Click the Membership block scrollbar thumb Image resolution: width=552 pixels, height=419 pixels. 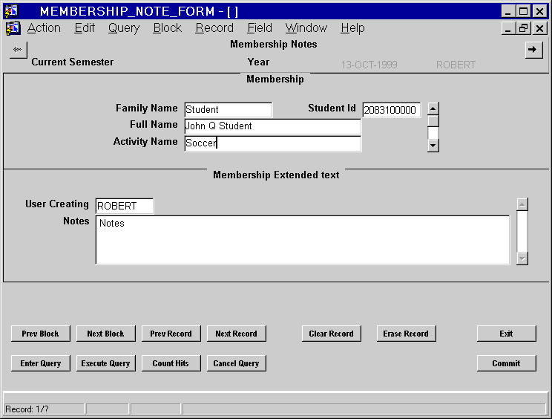pos(433,121)
